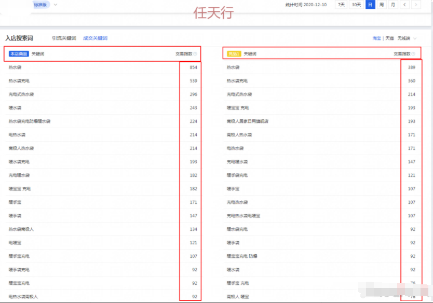Open the 无线端 device dropdown
433x303 pixels.
[407, 38]
